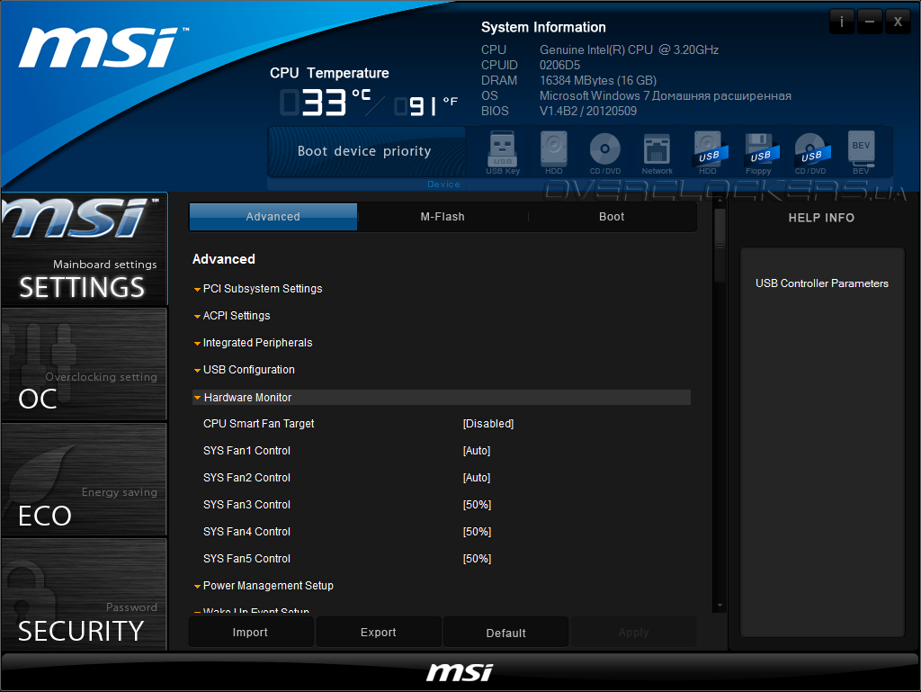Screen dimensions: 921x692
Task: Change CPU Smart Fan Target [Disabled] value
Action: [x=488, y=424]
